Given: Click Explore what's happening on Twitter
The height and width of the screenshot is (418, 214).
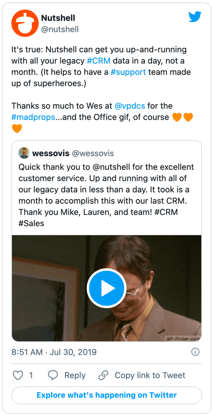Looking at the screenshot, I should pyautogui.click(x=107, y=395).
